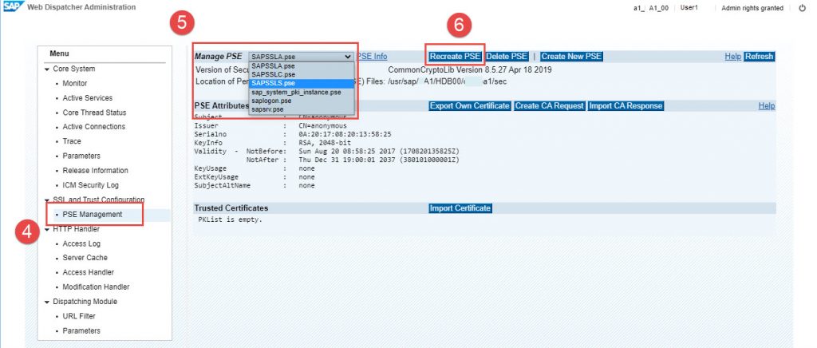Click the power logoff icon
Viewport: 817px width, 348px height.
click(802, 8)
